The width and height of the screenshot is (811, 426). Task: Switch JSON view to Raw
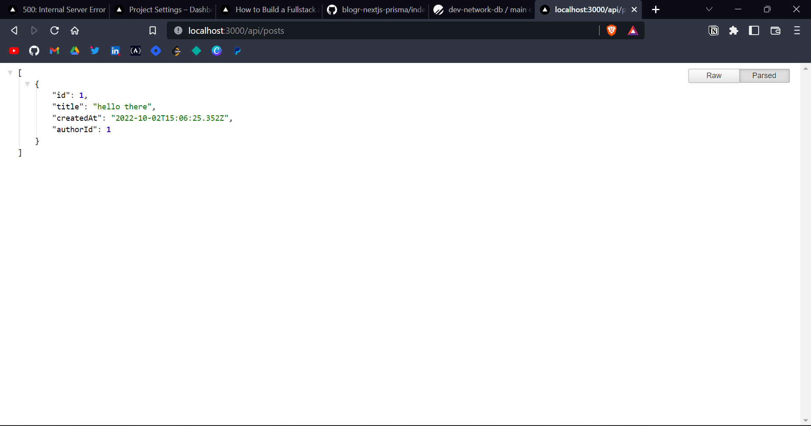click(713, 76)
